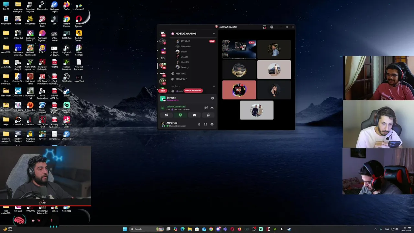Open Recycle Bin on desktop
This screenshot has height=233, width=414.
click(x=6, y=20)
